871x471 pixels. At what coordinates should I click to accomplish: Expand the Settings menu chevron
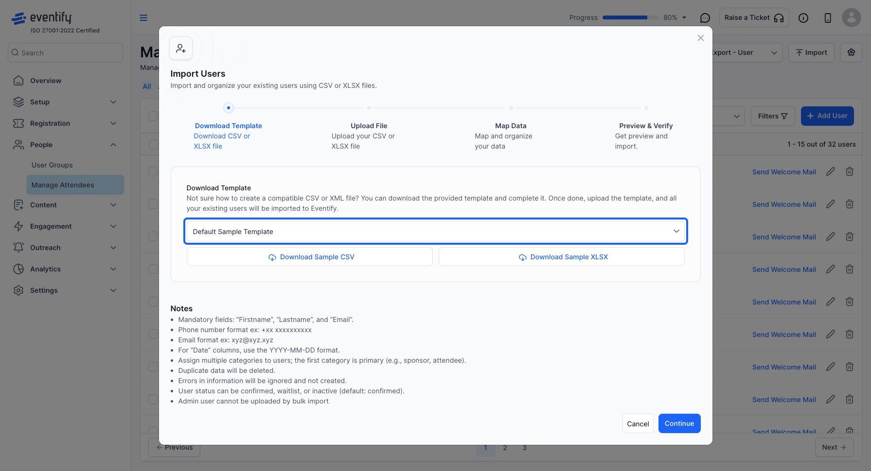(x=113, y=290)
